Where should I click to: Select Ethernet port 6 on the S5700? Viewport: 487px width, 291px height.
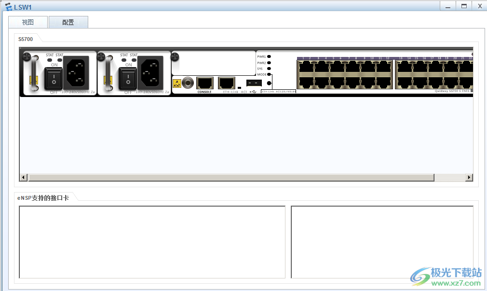tap(337, 82)
